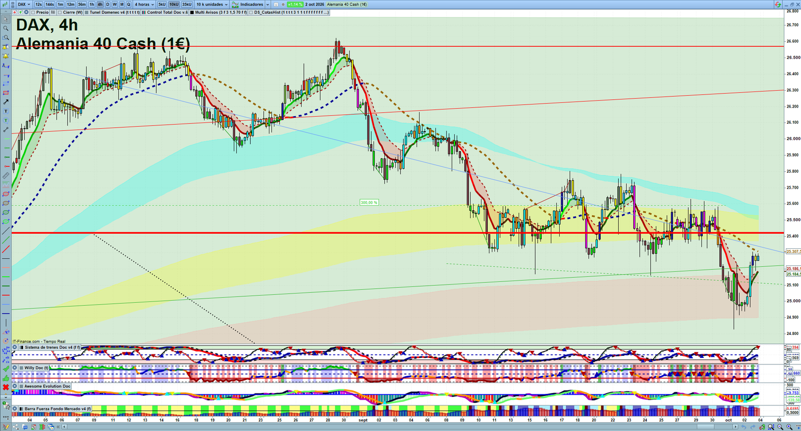Image resolution: width=801 pixels, height=431 pixels.
Task: Close the Awesome Evolution Doc panel
Action: (x=15, y=386)
